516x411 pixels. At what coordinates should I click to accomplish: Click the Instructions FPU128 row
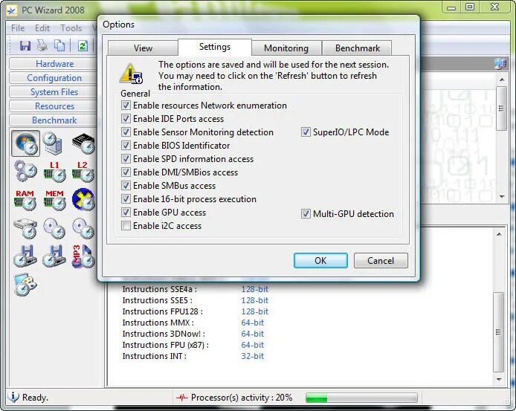click(195, 311)
